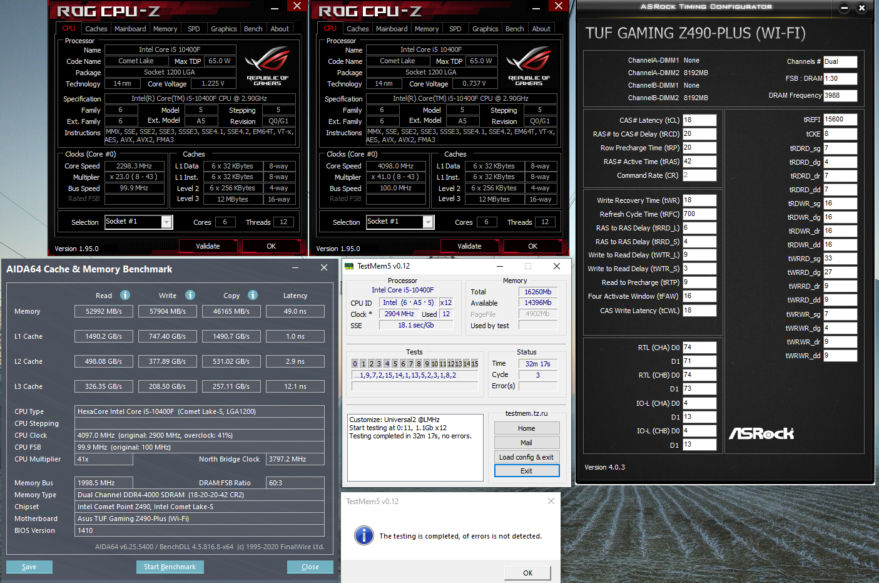Click the FSB : DRAM field showing 1:30
Screen dimensions: 879x583
840,78
